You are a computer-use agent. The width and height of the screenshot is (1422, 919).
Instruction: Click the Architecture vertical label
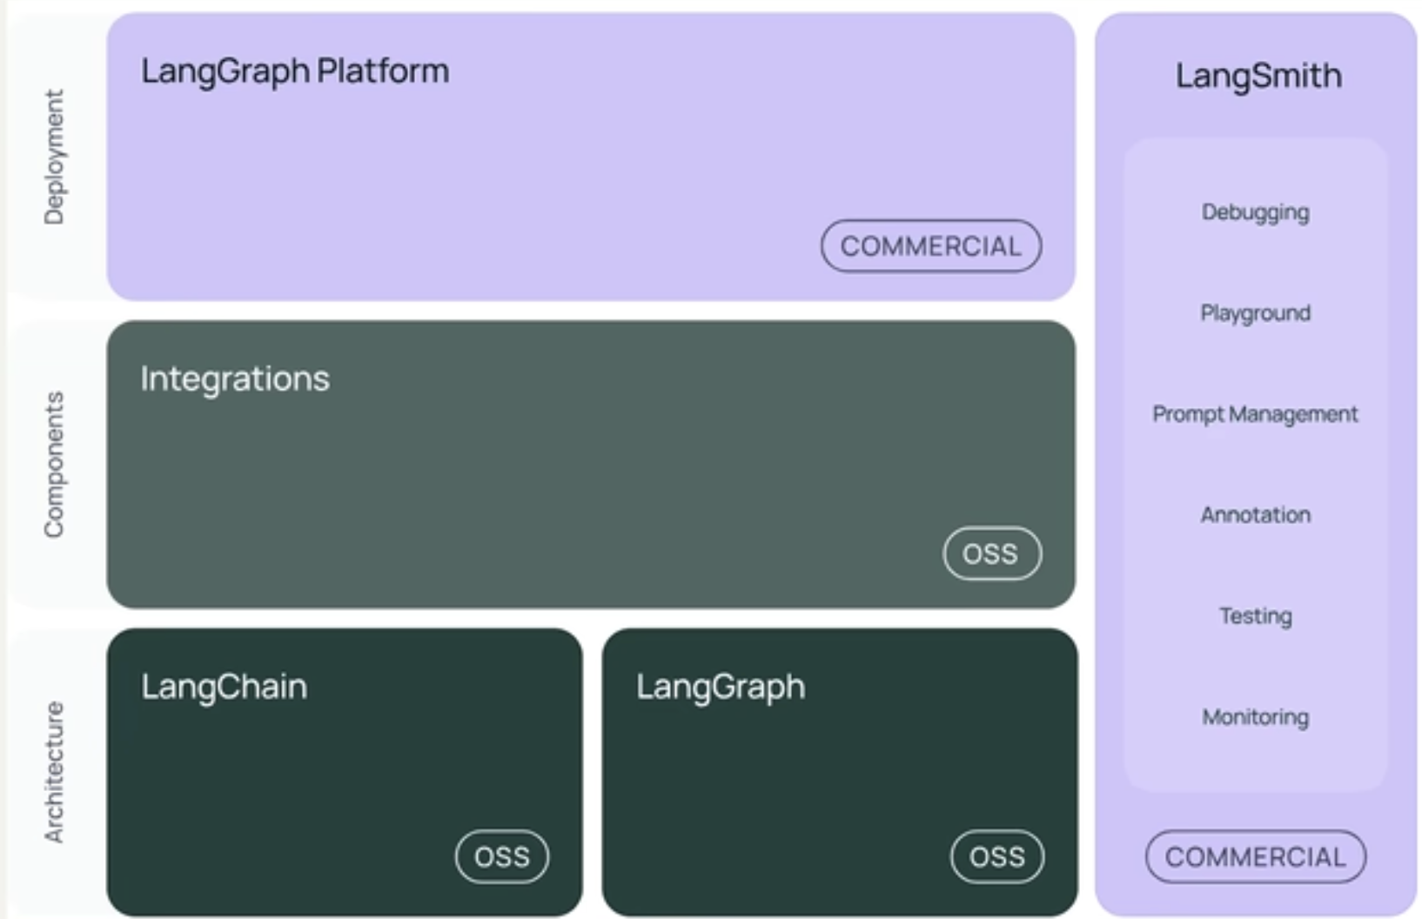(x=54, y=772)
